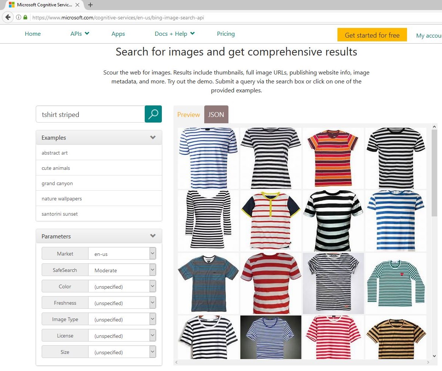Open the orange and red striped tshirt thumbnail

pos(333,158)
